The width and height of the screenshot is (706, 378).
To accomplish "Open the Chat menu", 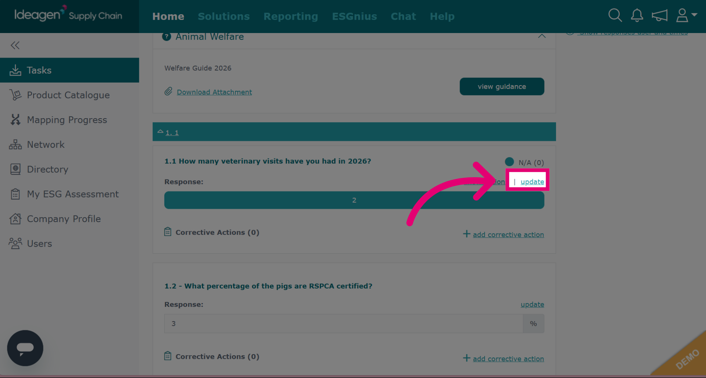I will [403, 16].
